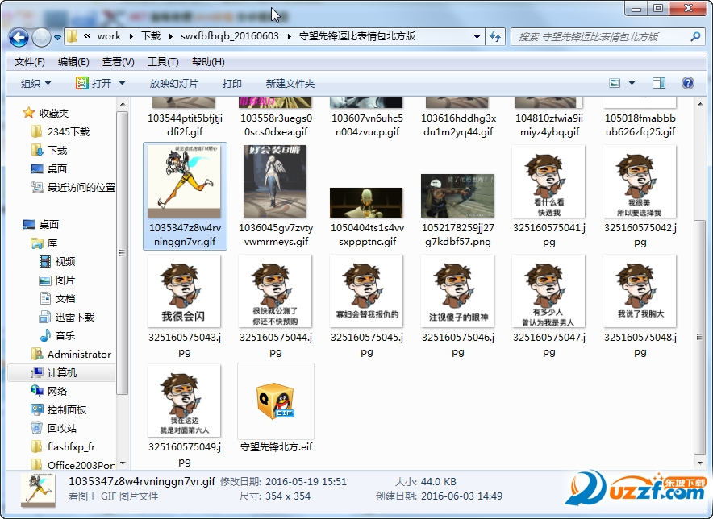This screenshot has width=713, height=519.
Task: Refresh the folder using the address bar button
Action: pos(495,37)
